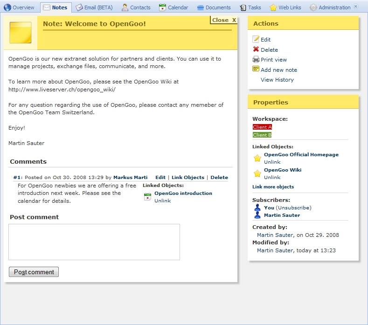Edit comment #1
The image size is (368, 325).
pos(160,178)
